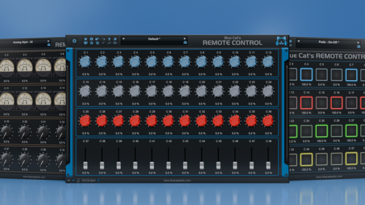
Task: Click the automation curve icon in toolbar
Action: (109, 43)
